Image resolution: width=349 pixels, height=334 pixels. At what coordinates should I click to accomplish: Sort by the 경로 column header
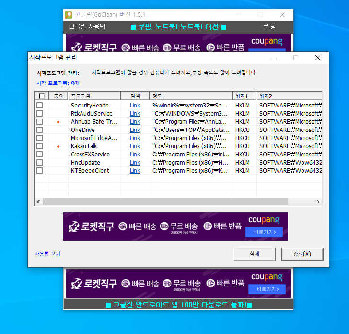(191, 96)
